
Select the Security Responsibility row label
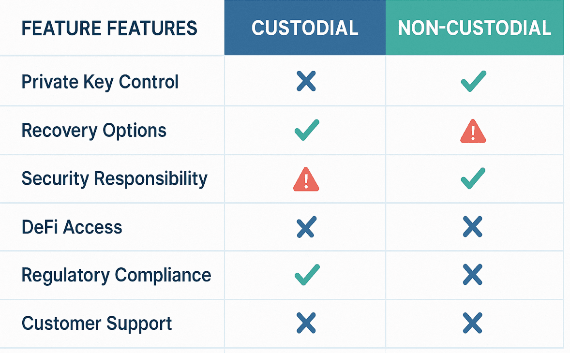(115, 179)
